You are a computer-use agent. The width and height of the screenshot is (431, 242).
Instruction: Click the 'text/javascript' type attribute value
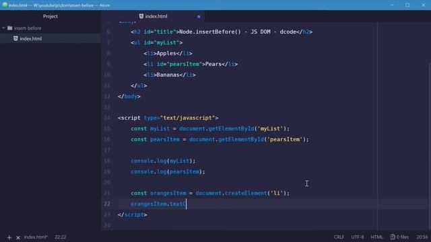coord(188,118)
